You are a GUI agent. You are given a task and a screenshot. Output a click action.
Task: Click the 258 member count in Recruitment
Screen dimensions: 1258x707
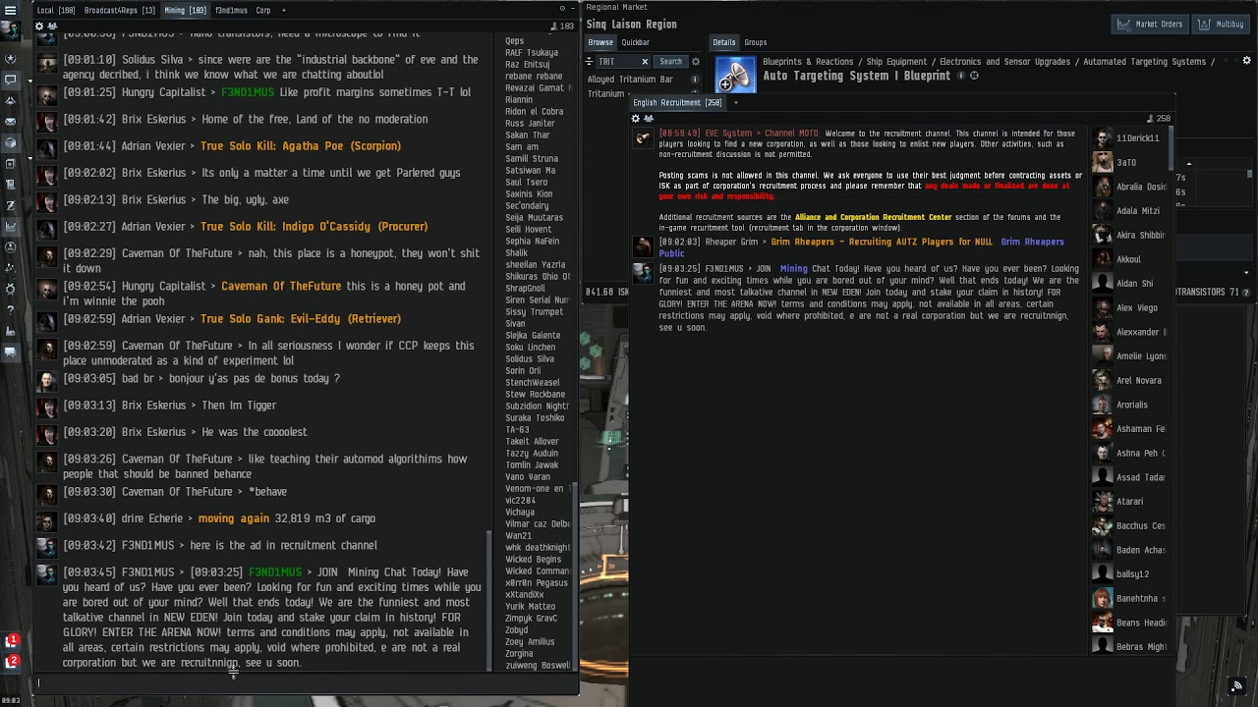[1160, 119]
